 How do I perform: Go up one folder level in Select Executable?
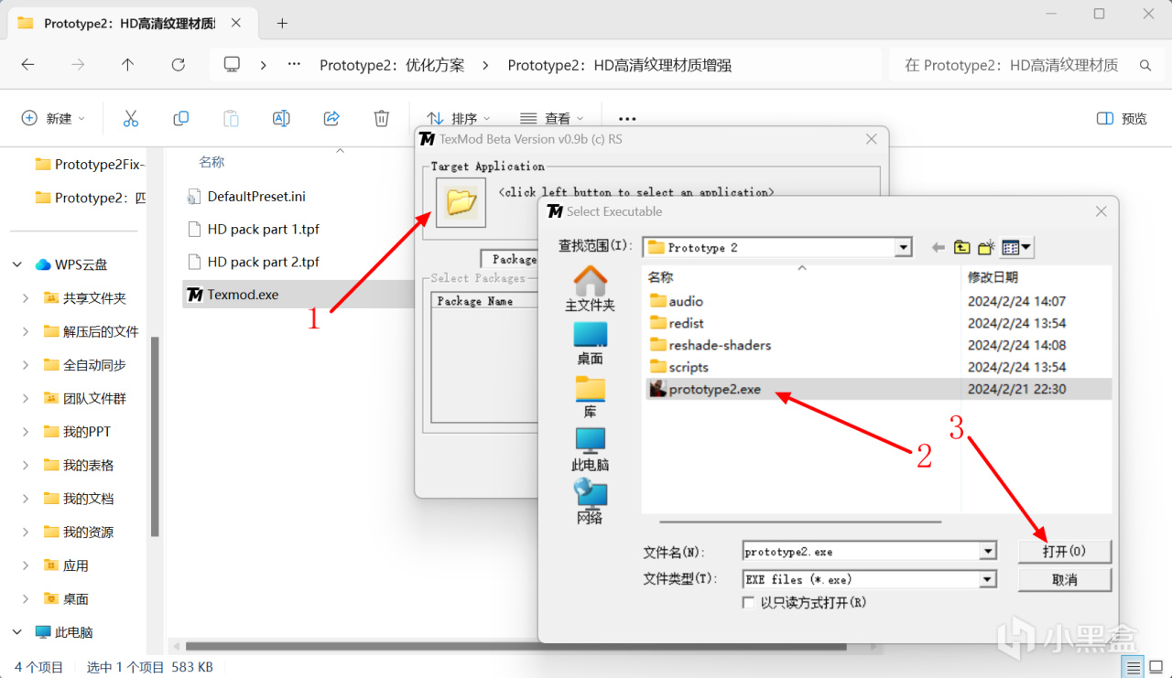click(961, 247)
